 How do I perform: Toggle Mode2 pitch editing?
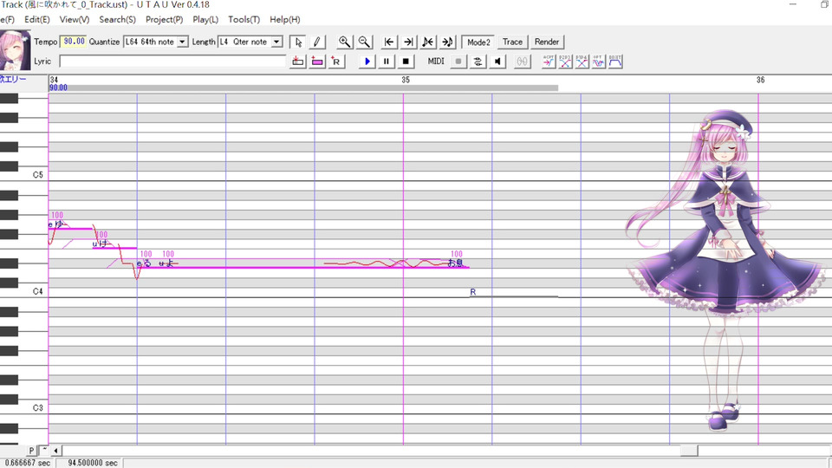coord(478,42)
